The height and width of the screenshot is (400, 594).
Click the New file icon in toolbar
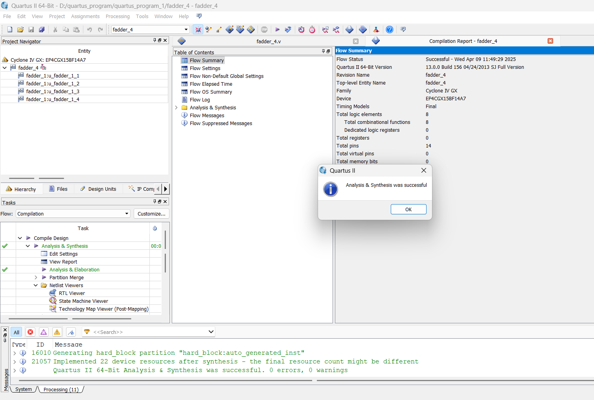coord(10,29)
